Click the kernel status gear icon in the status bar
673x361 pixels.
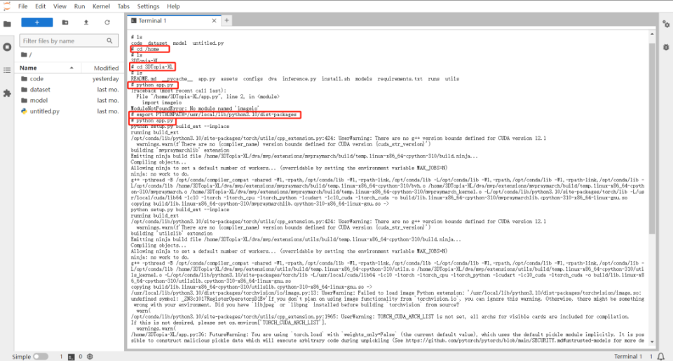coord(90,356)
